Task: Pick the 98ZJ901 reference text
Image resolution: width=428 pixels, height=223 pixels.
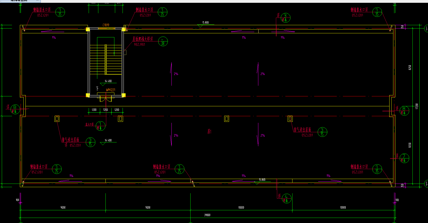Action: [140, 44]
